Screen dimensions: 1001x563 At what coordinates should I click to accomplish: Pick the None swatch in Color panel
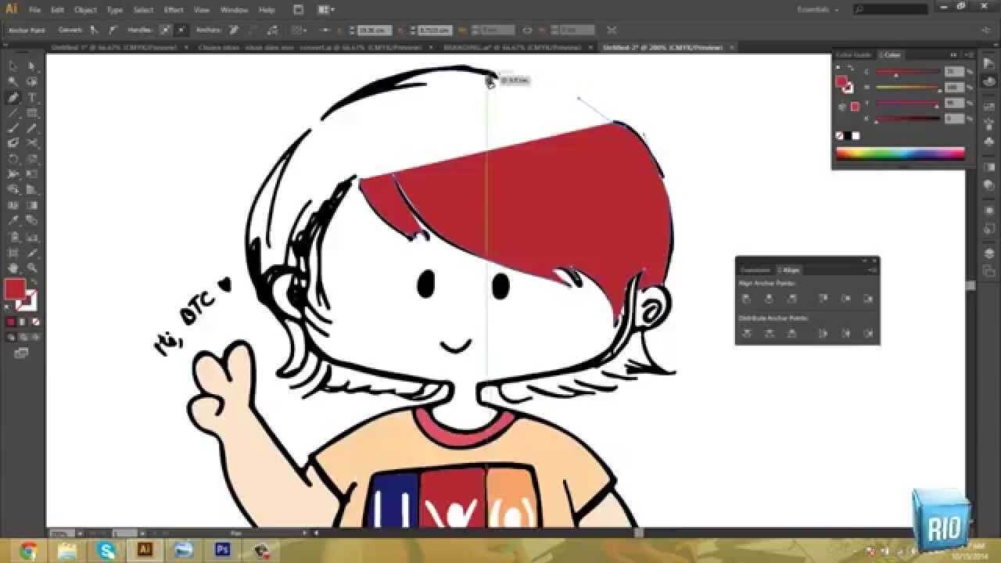pos(840,135)
